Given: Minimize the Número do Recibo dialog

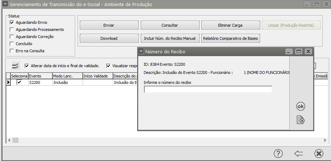Looking at the screenshot, I should tap(289, 51).
